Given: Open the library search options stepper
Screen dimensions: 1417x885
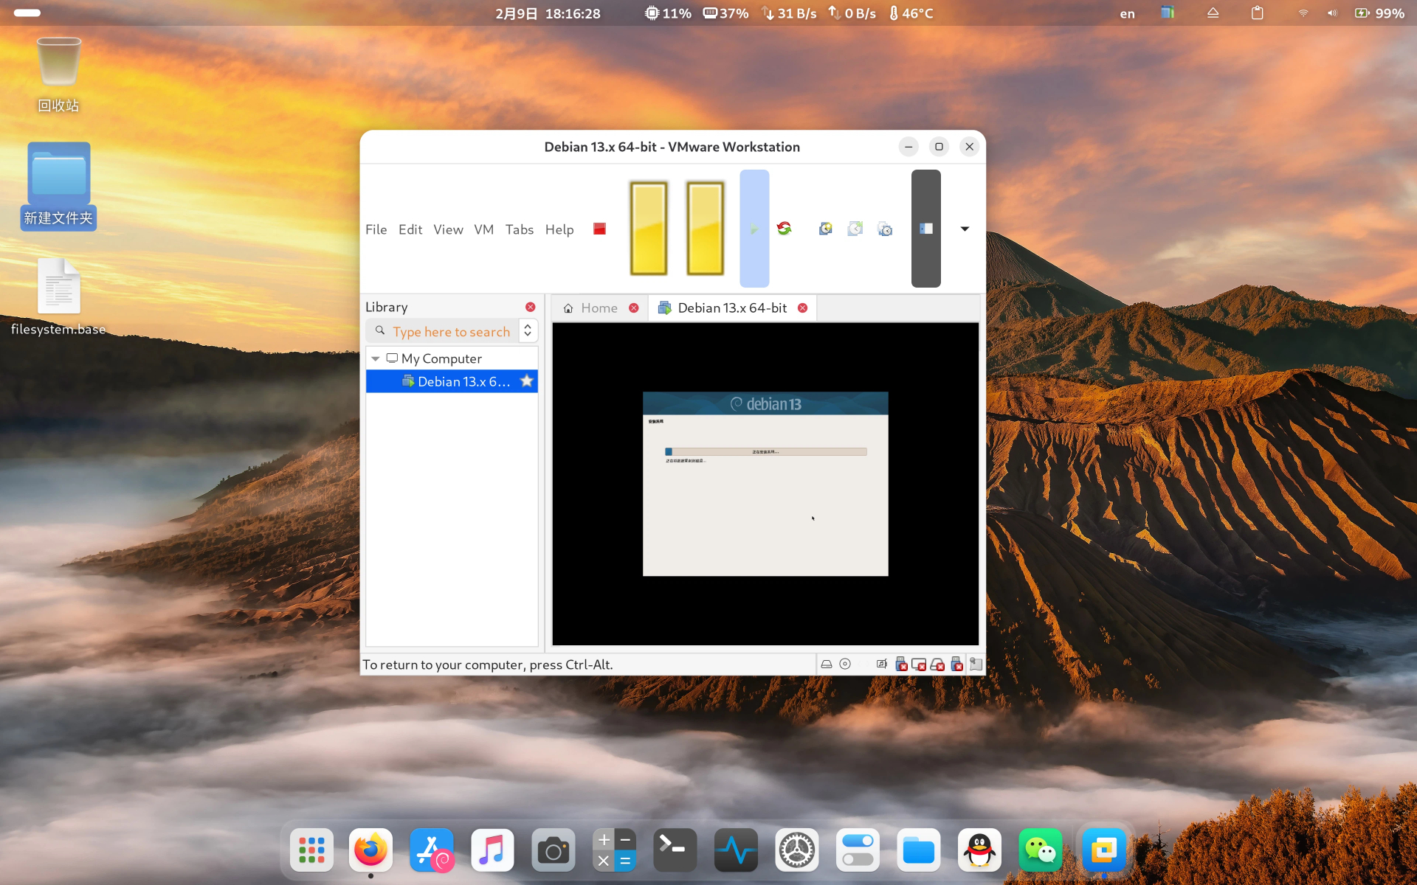Looking at the screenshot, I should click(528, 331).
